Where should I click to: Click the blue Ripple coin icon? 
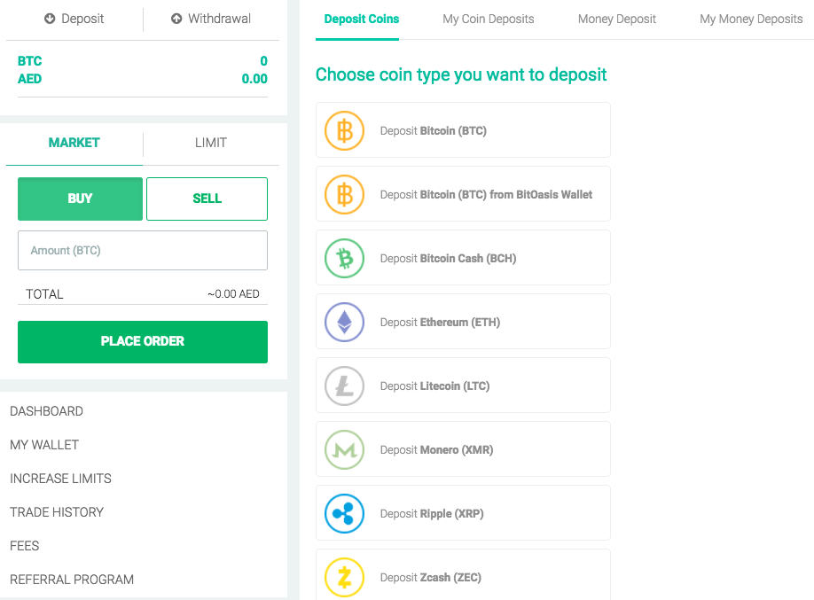[344, 514]
